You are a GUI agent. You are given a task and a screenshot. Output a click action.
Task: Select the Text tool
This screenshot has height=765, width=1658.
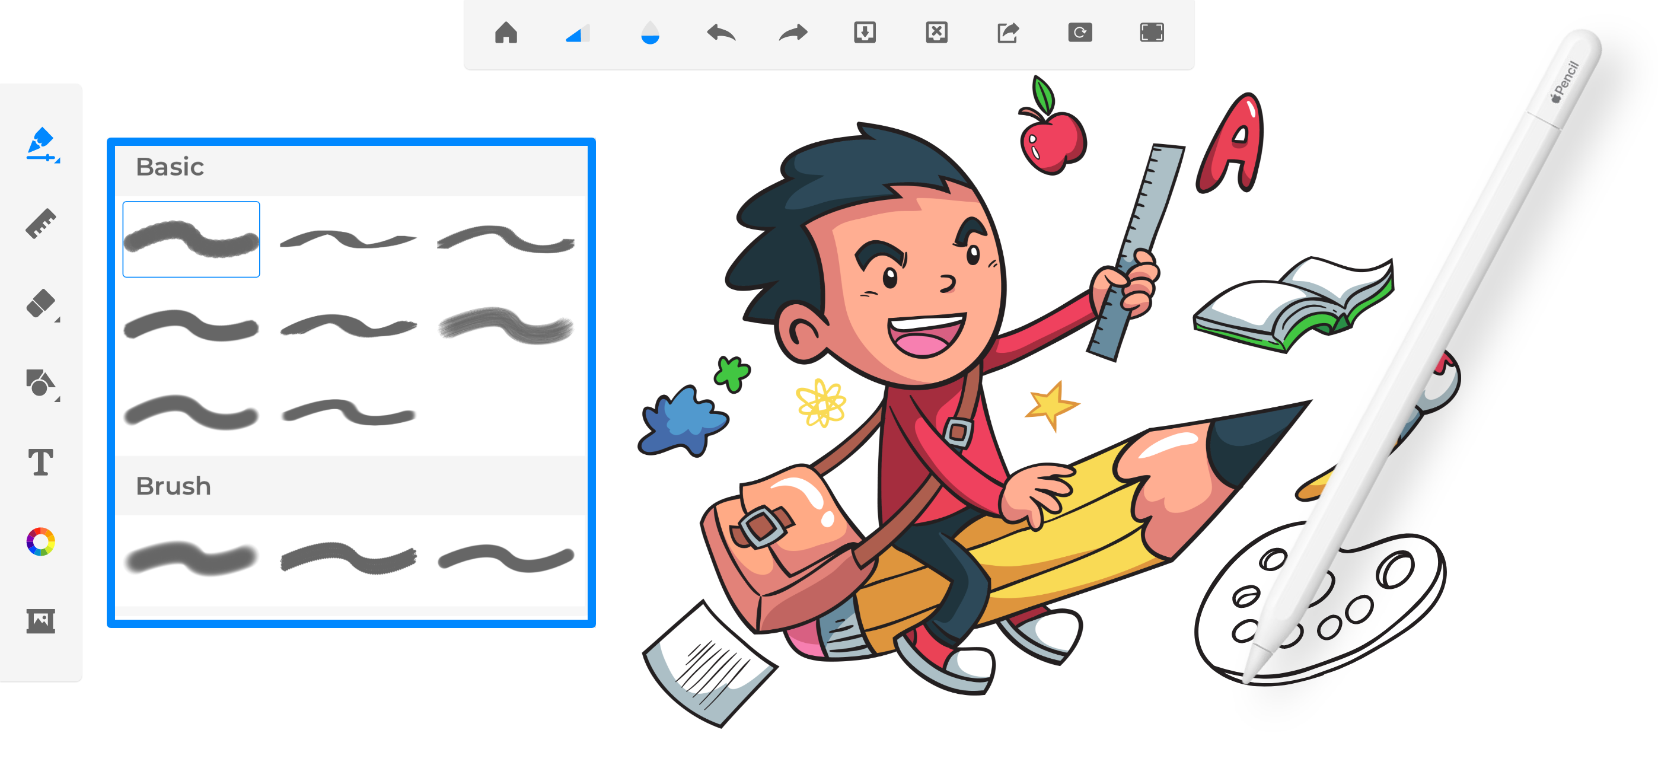(x=40, y=463)
